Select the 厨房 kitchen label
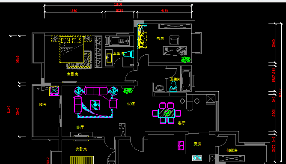Image resolution: width=286 pixels, height=164 pixels. (x=197, y=144)
